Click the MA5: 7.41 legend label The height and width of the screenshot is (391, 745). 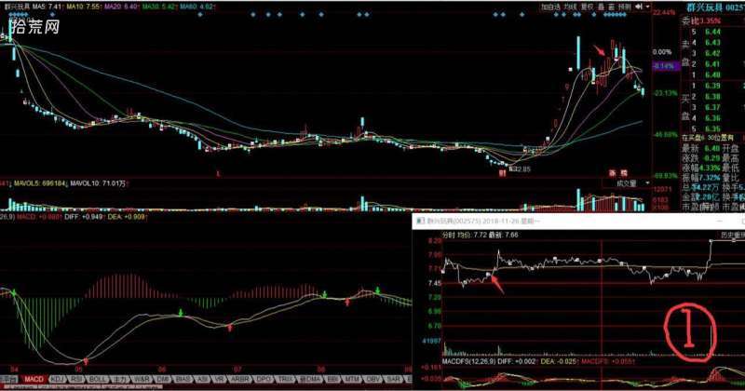tap(47, 7)
